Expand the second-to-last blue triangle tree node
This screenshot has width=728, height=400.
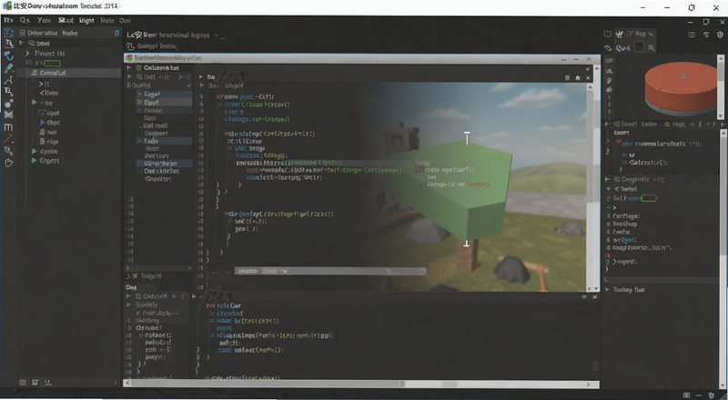[34, 151]
